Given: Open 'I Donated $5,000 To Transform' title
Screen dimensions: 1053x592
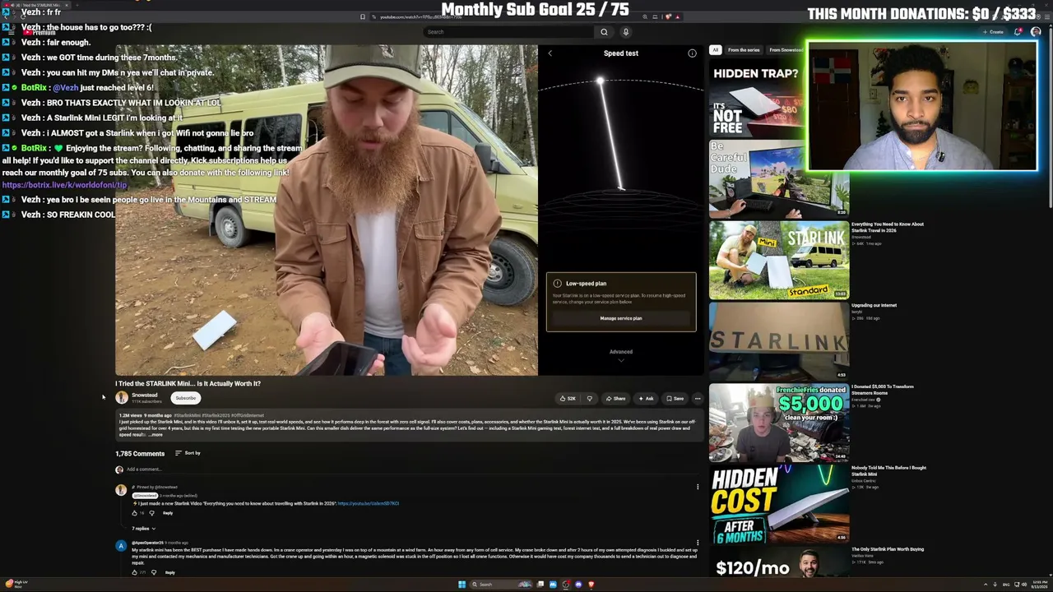Looking at the screenshot, I should point(883,390).
